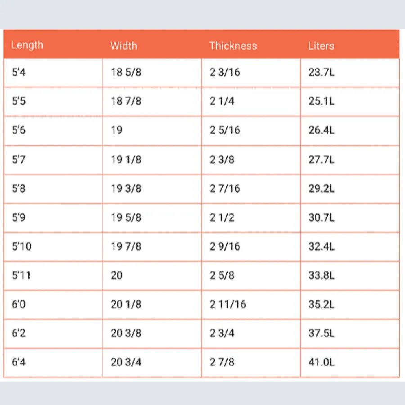Select the 41.0L liters cell
The height and width of the screenshot is (405, 405).
coord(350,362)
